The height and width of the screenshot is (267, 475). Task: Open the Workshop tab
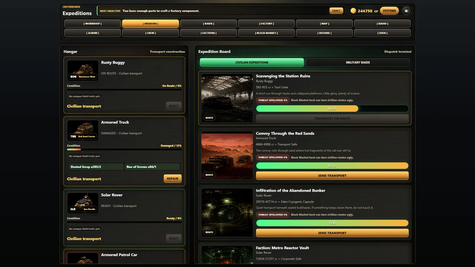(92, 23)
